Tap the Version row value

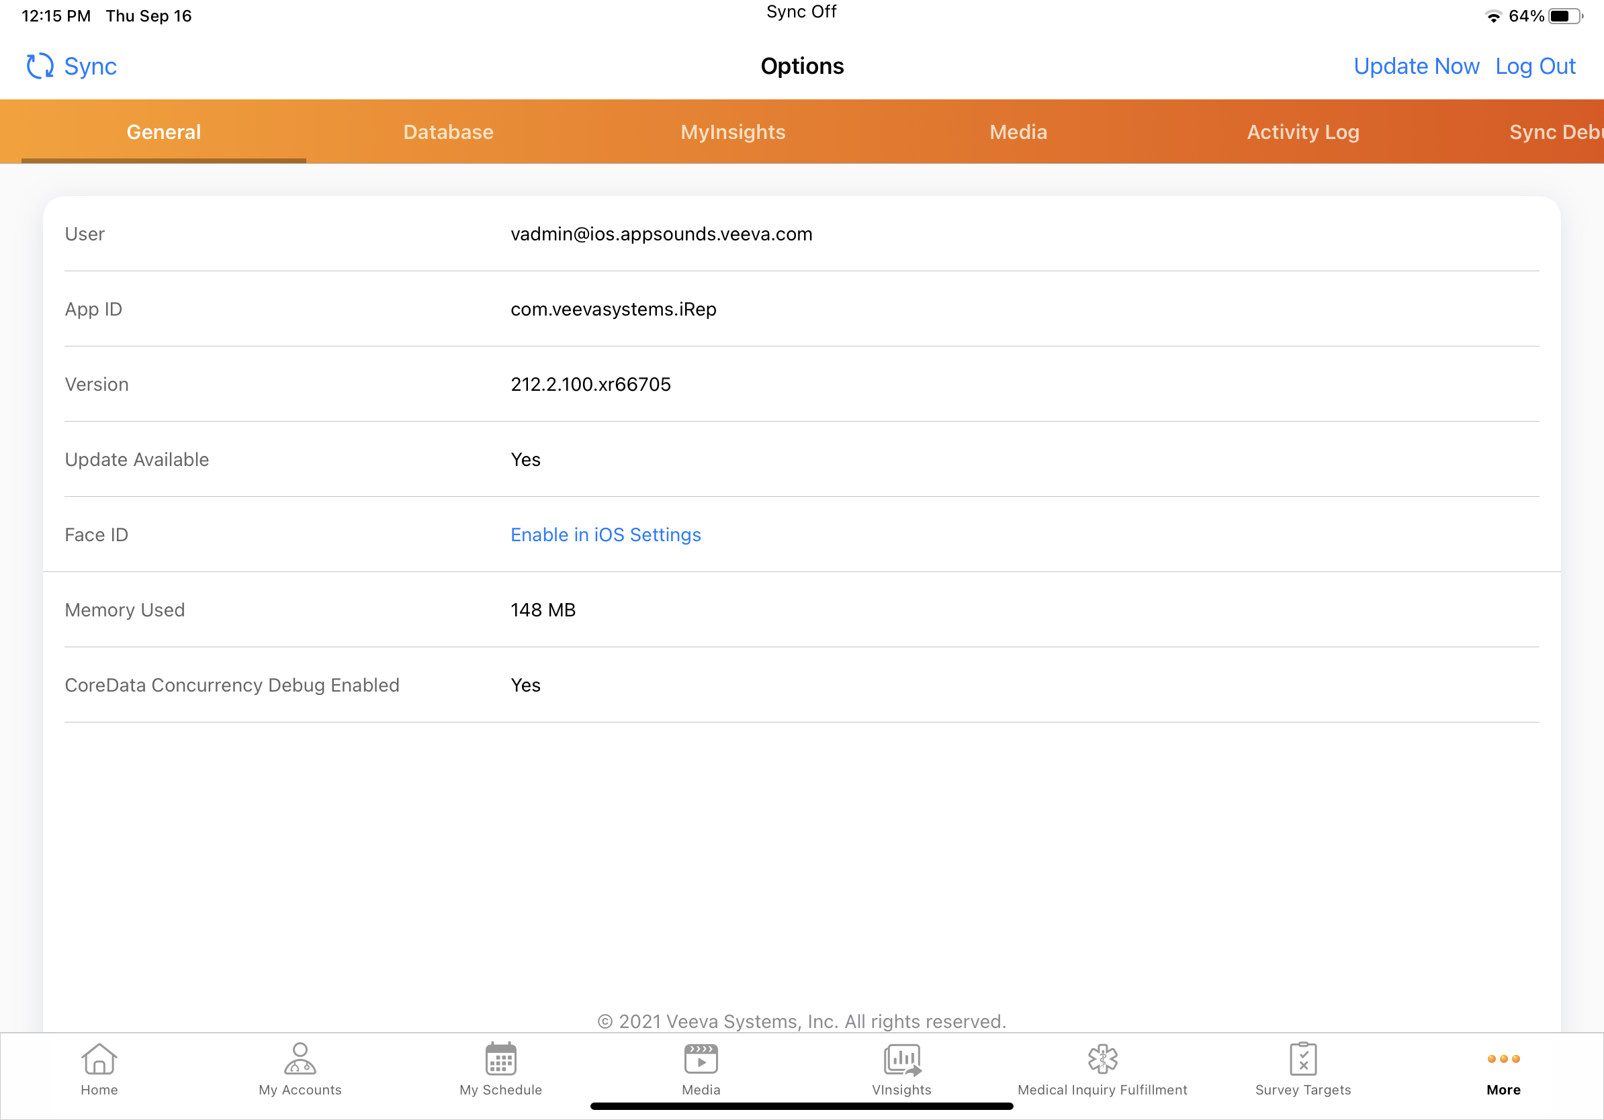click(x=590, y=384)
